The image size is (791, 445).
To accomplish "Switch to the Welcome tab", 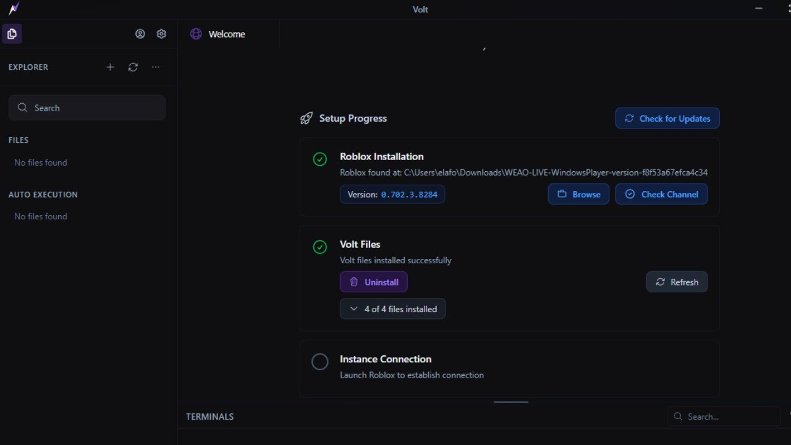I will [x=228, y=34].
